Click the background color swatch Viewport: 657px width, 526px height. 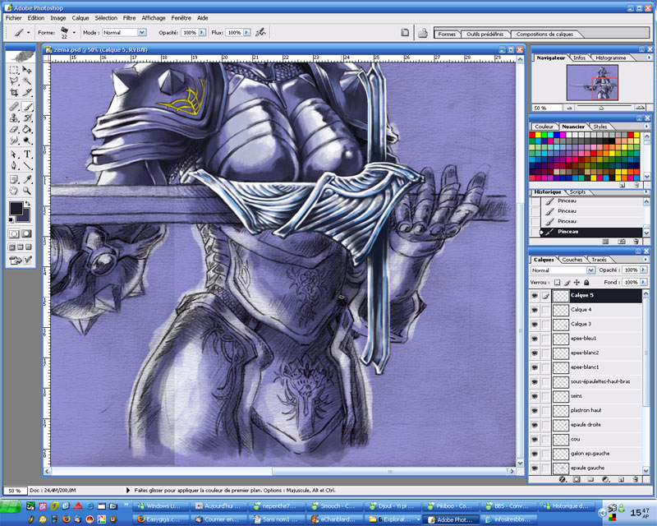[25, 216]
